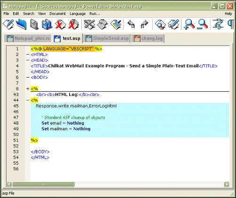Maximize the Notepad++ window
This screenshot has width=236, height=198.
click(x=222, y=6)
